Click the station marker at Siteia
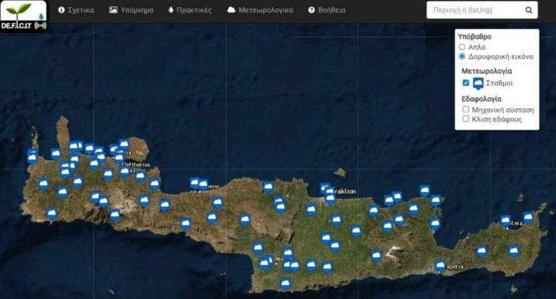This screenshot has height=299, width=556. pyautogui.click(x=505, y=221)
